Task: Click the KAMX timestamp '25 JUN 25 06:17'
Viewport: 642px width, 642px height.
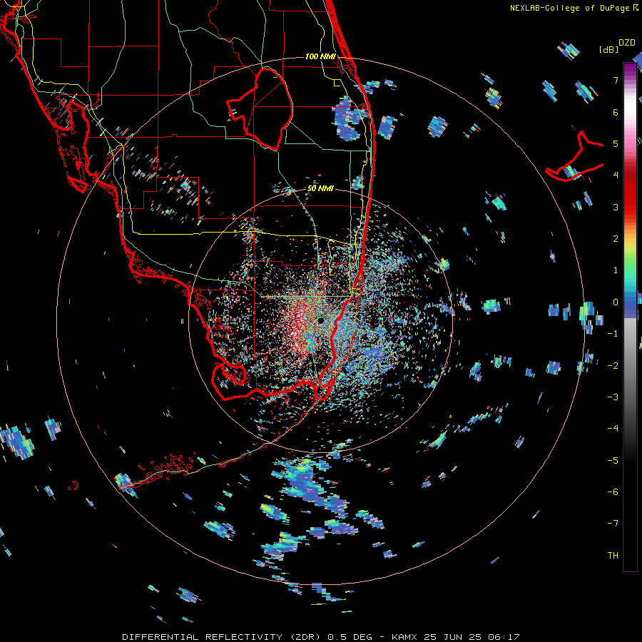Action: pos(471,637)
